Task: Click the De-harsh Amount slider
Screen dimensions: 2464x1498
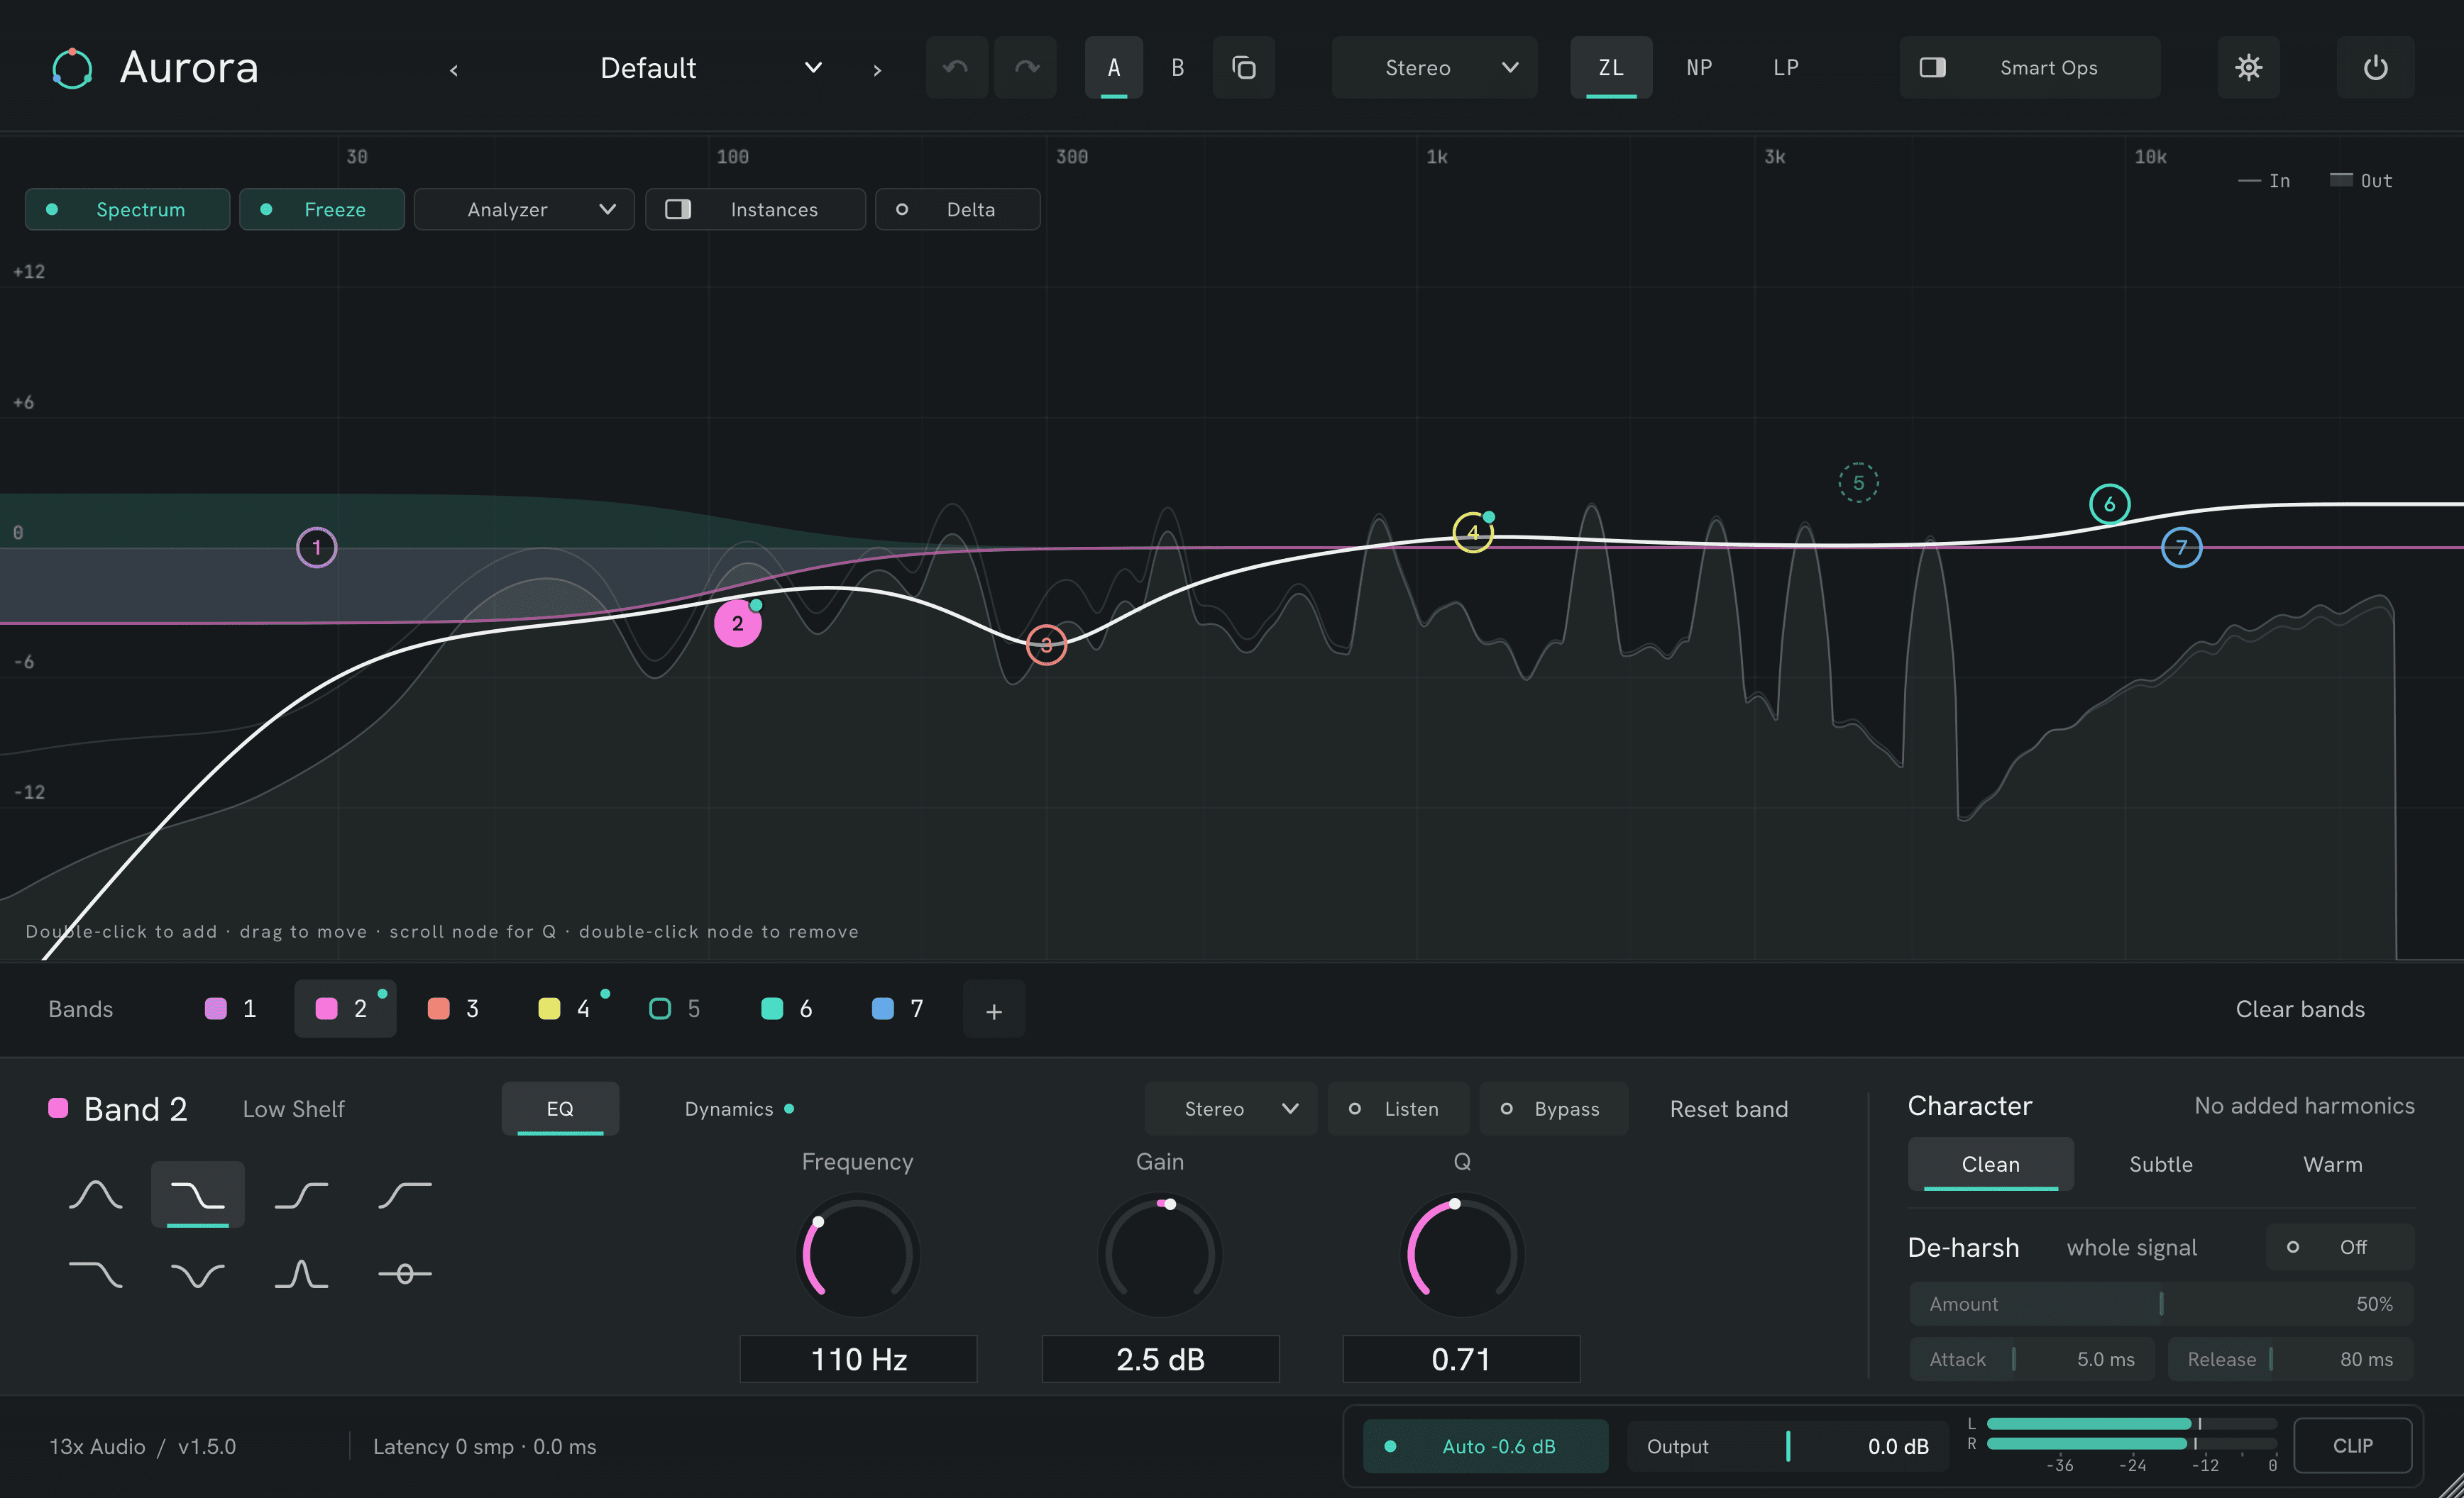Action: tap(2161, 1304)
